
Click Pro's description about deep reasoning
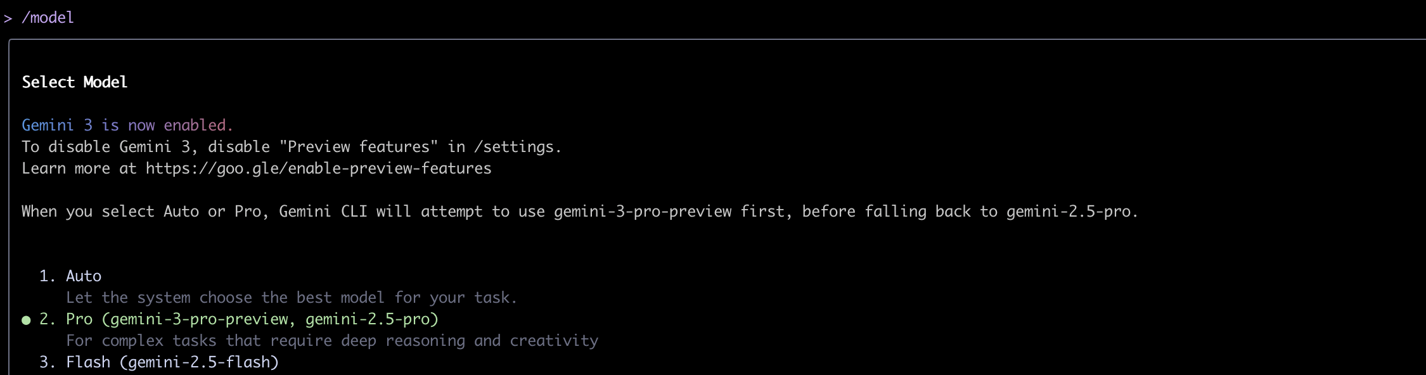coord(332,341)
